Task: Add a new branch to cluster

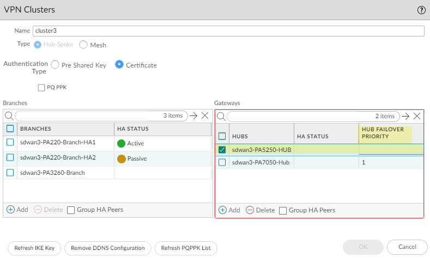Action: tap(17, 210)
